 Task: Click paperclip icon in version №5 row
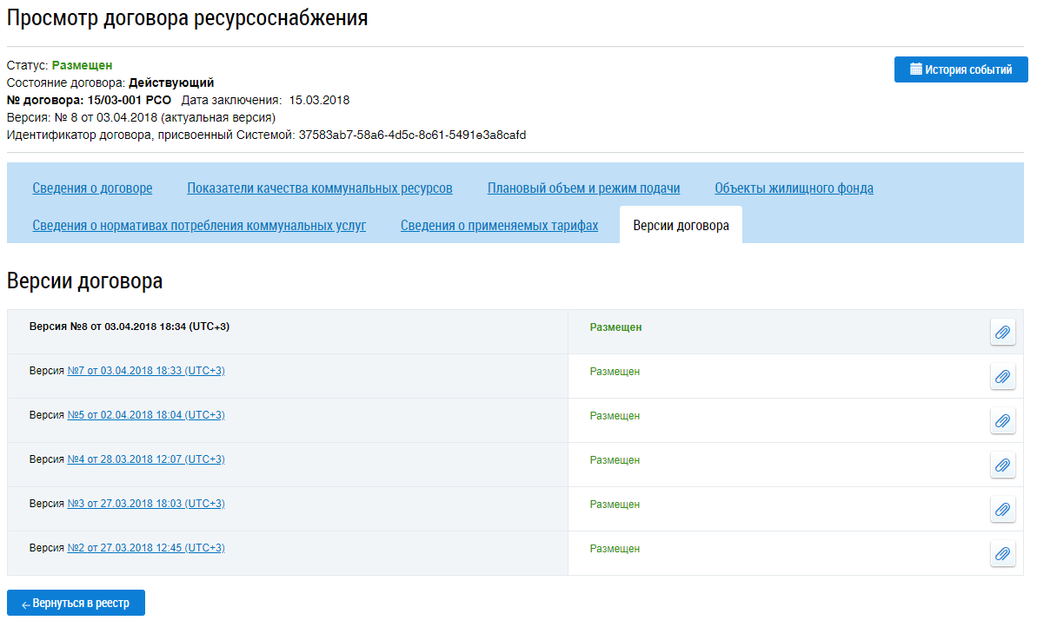coord(1002,420)
